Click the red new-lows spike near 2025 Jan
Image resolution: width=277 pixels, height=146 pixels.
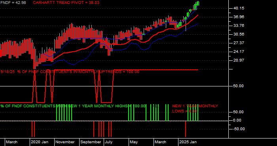click(186, 129)
